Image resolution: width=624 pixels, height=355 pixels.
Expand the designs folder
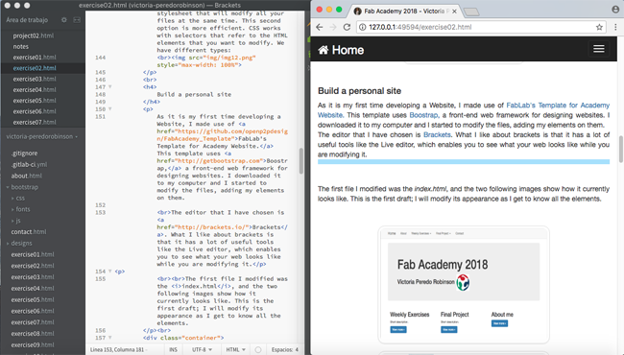8,244
